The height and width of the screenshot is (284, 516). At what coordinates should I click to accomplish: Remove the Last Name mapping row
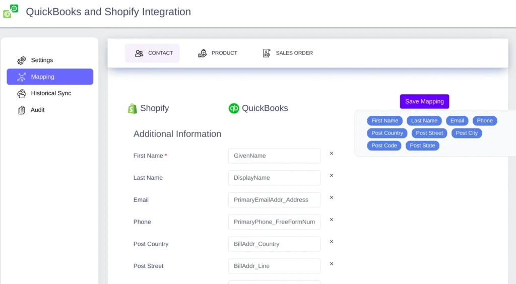tap(332, 176)
